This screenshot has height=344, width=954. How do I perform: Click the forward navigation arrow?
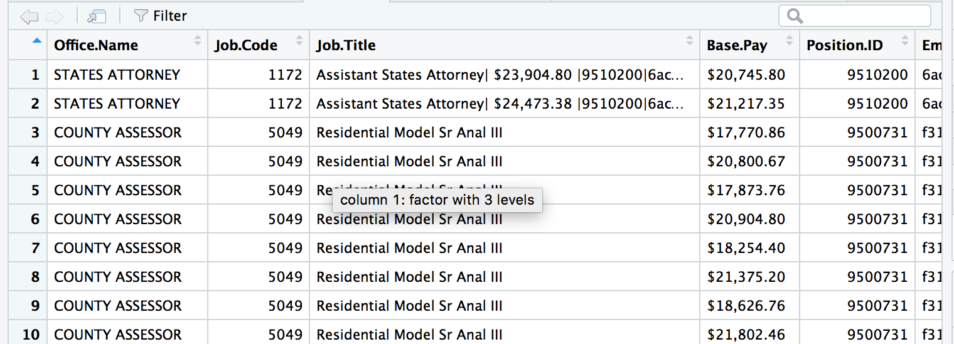click(55, 16)
